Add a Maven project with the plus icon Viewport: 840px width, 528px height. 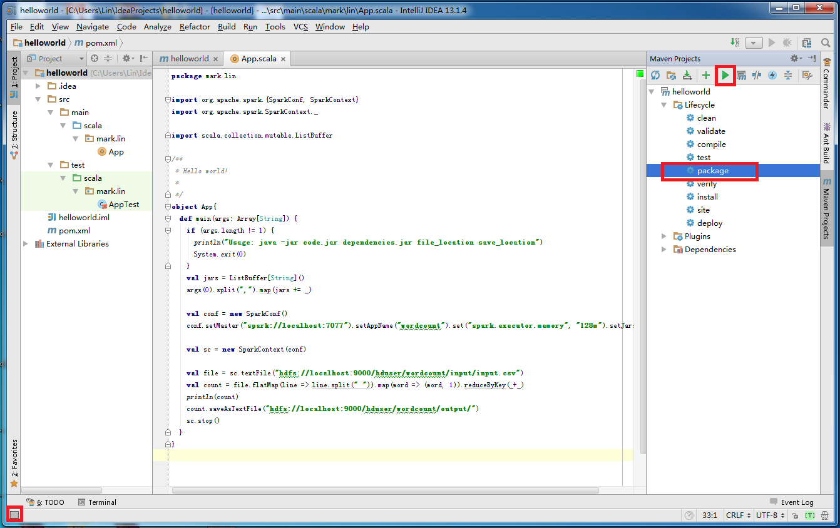tap(705, 75)
